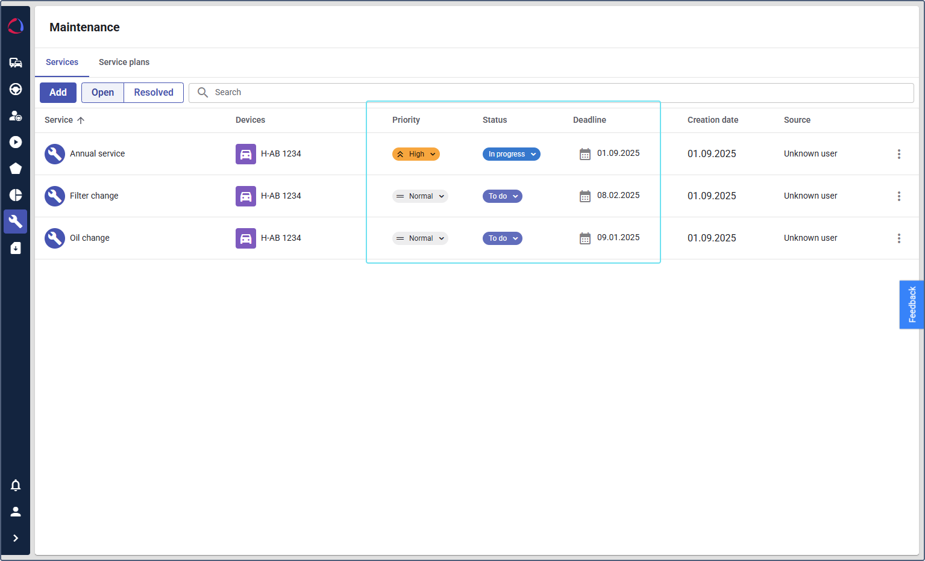Open the calendar icon for deadline 01.09.2025
Viewport: 925px width, 561px height.
585,154
